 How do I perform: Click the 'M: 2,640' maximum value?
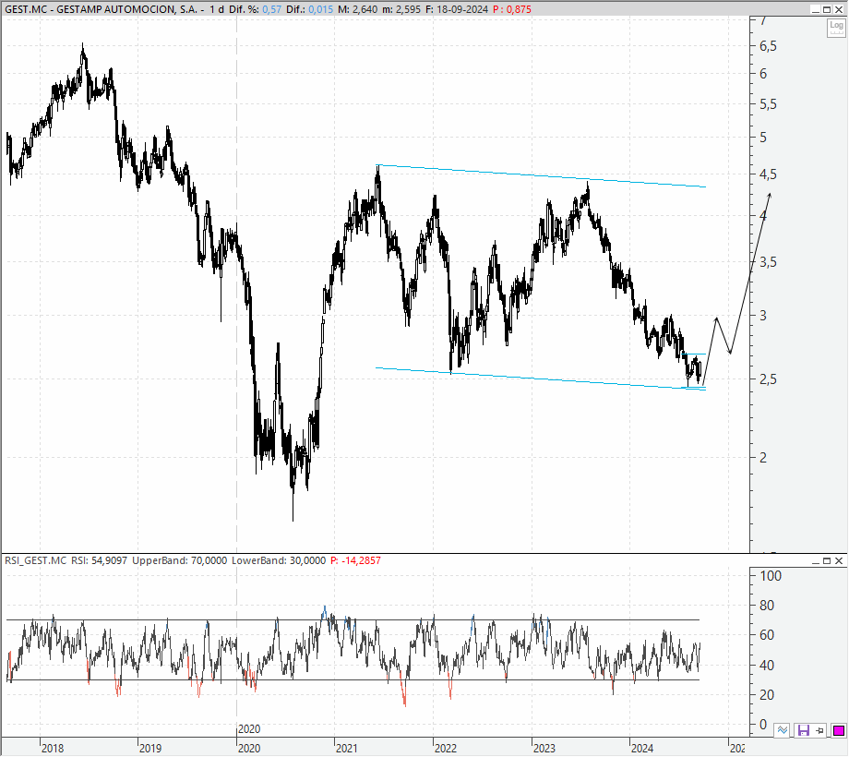[357, 9]
